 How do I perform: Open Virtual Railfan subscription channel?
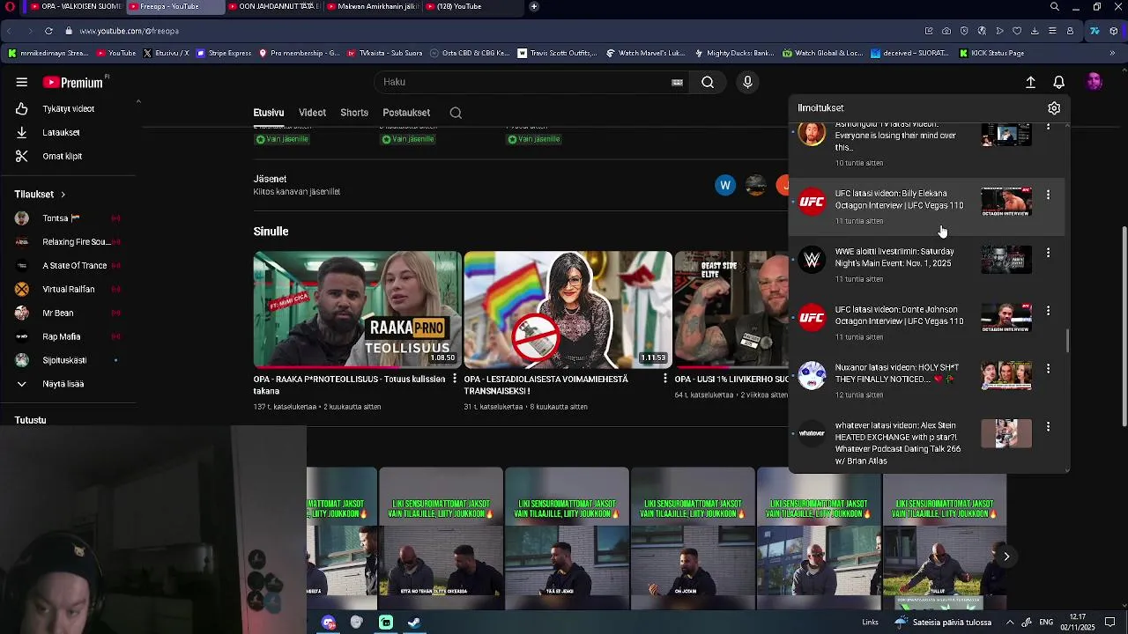[x=68, y=289]
